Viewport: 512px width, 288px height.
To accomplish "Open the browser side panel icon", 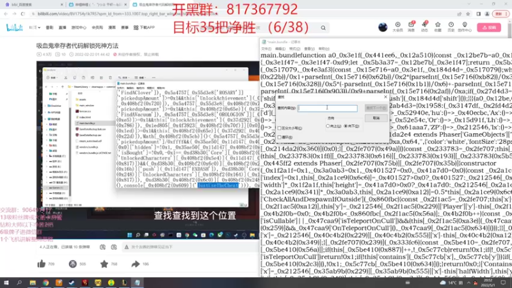I will coord(478,14).
